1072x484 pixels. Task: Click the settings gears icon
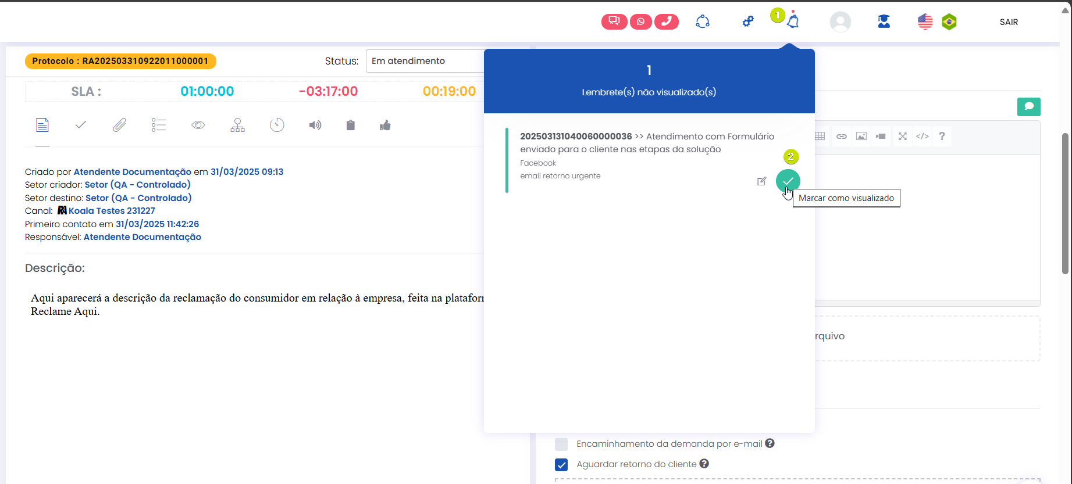click(x=748, y=21)
